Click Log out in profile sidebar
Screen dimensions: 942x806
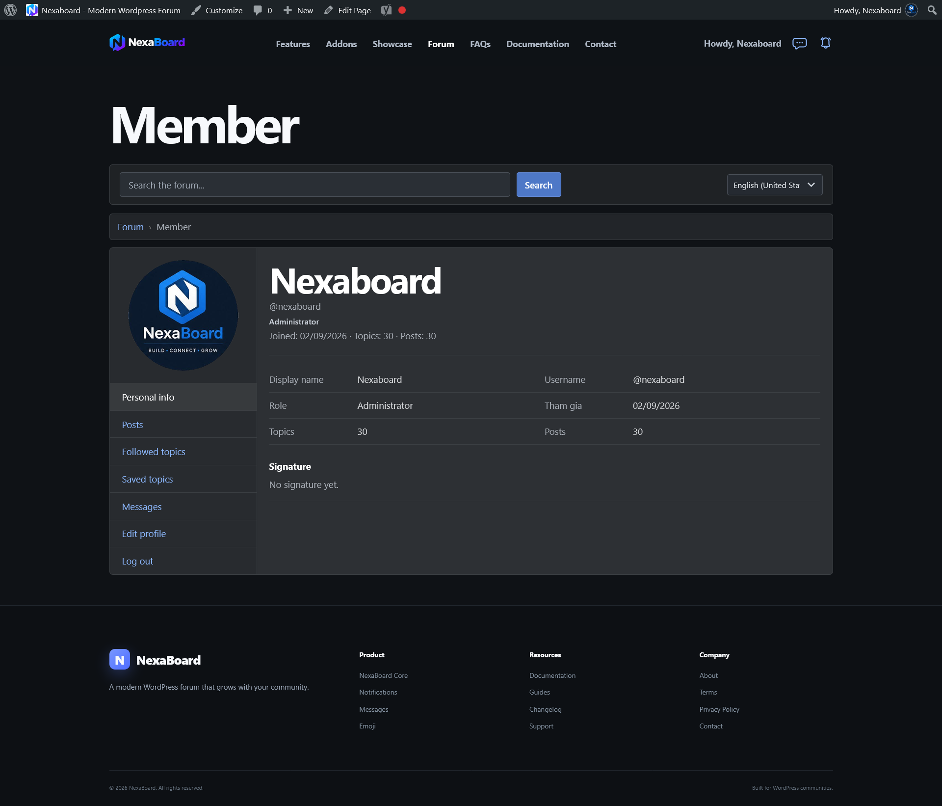pyautogui.click(x=183, y=561)
